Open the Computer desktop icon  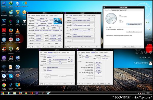pyautogui.click(x=4, y=4)
